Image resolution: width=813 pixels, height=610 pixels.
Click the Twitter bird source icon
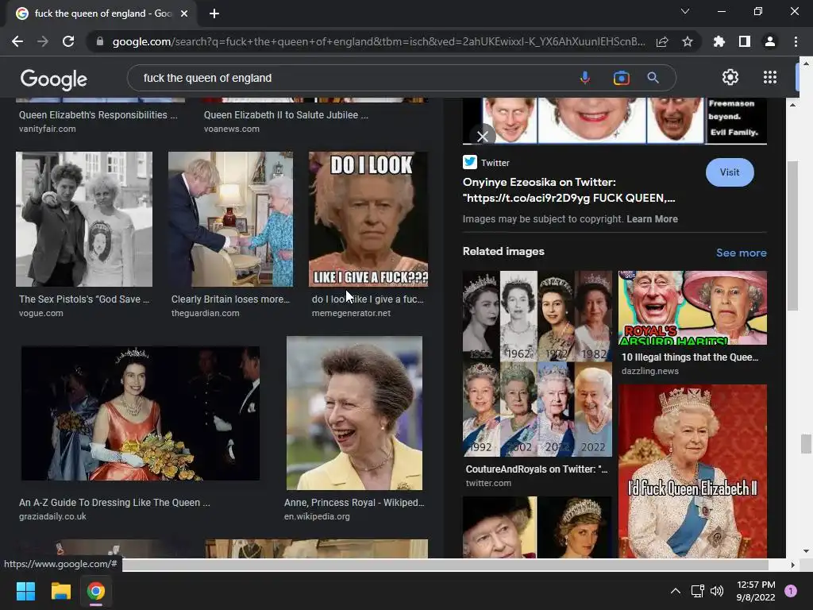click(x=470, y=162)
